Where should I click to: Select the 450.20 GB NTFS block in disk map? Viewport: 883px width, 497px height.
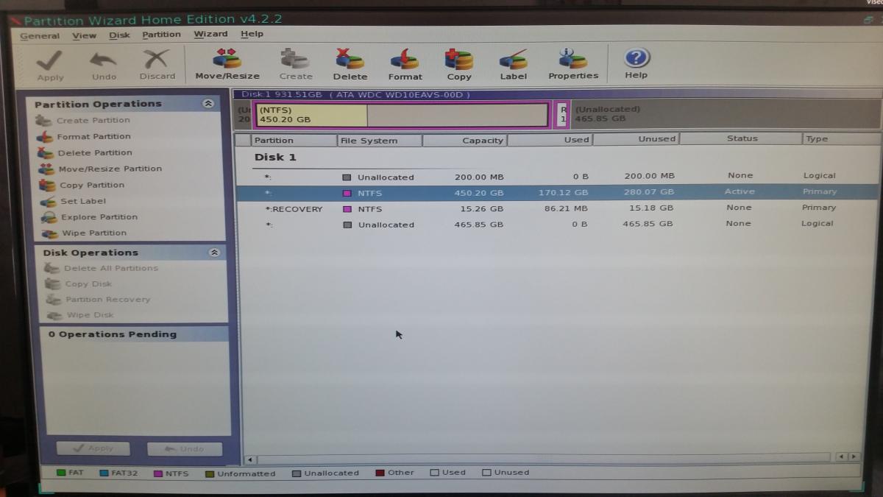402,115
